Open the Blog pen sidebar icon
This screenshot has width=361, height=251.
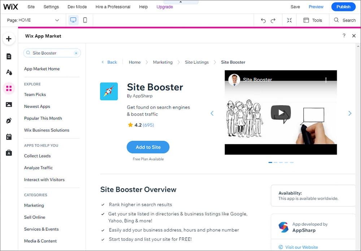9,120
